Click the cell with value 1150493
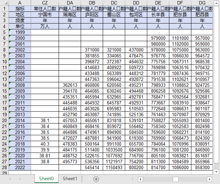 [114, 167]
